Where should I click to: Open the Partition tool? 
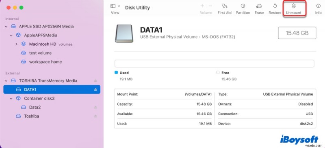243,9
